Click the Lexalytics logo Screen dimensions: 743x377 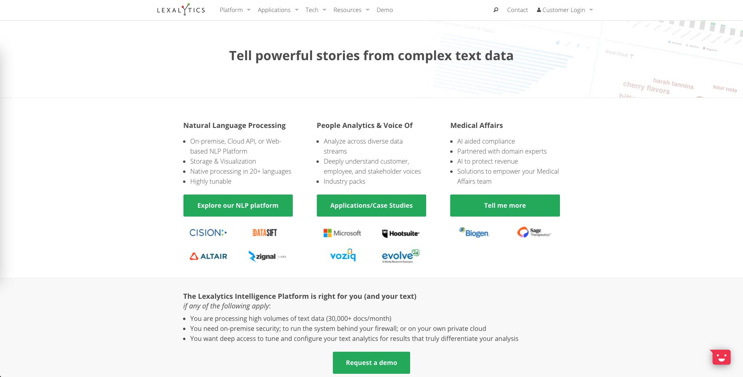click(x=181, y=10)
